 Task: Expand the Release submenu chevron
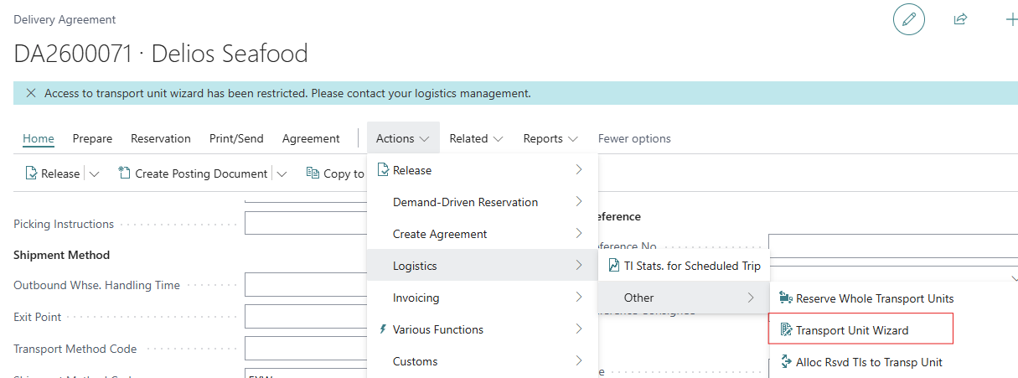578,170
